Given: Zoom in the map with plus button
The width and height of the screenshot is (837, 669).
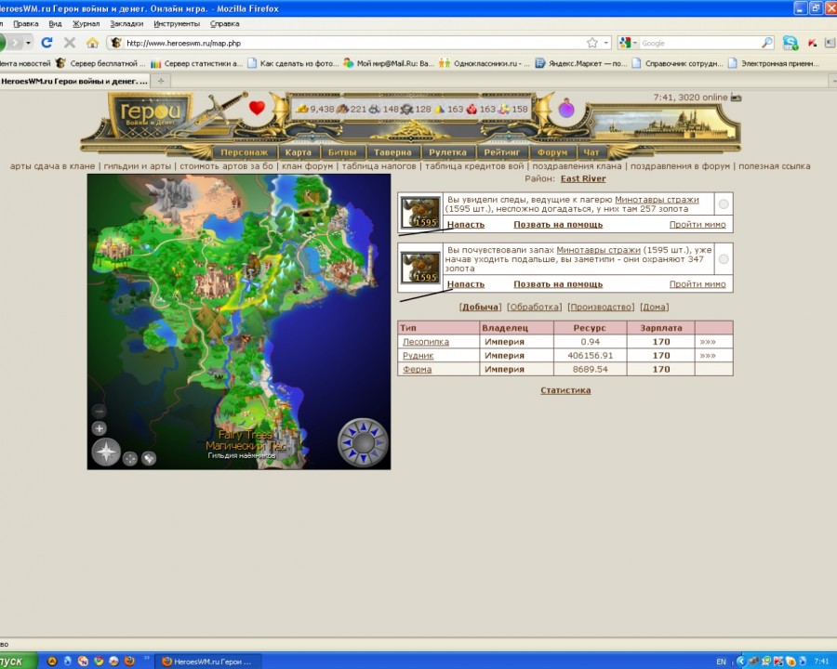Looking at the screenshot, I should click(100, 428).
